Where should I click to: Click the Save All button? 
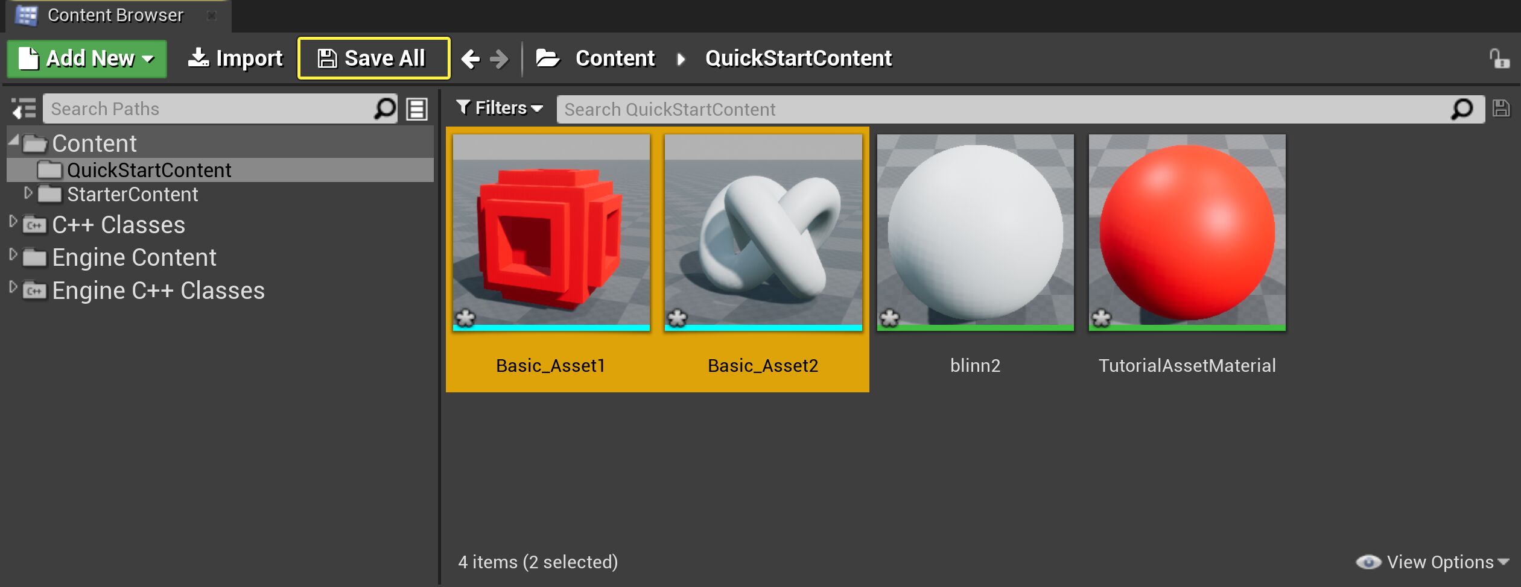(373, 58)
